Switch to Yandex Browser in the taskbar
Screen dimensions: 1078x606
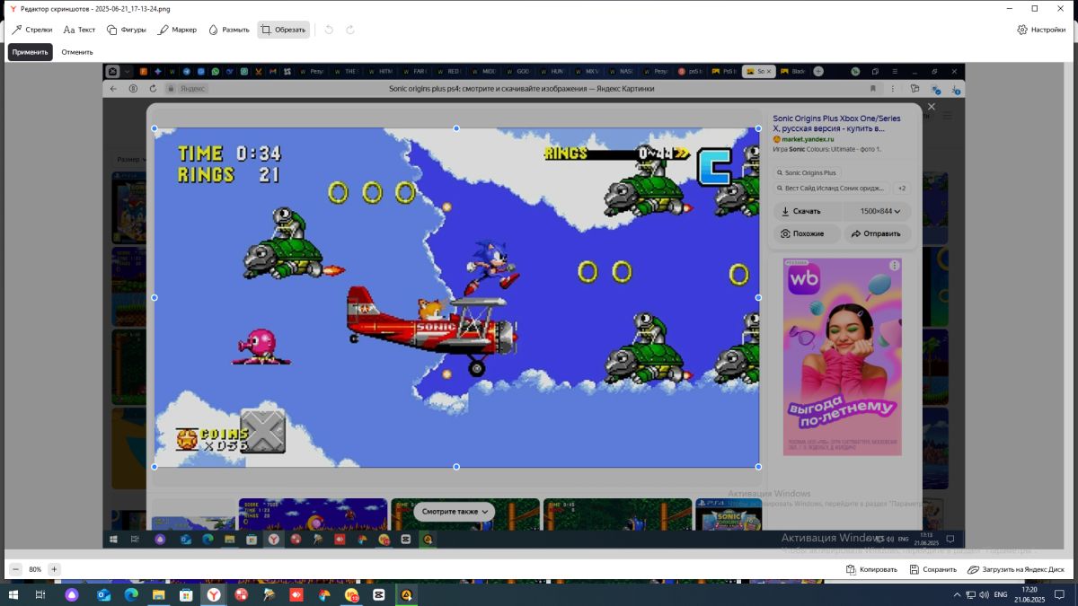(214, 595)
